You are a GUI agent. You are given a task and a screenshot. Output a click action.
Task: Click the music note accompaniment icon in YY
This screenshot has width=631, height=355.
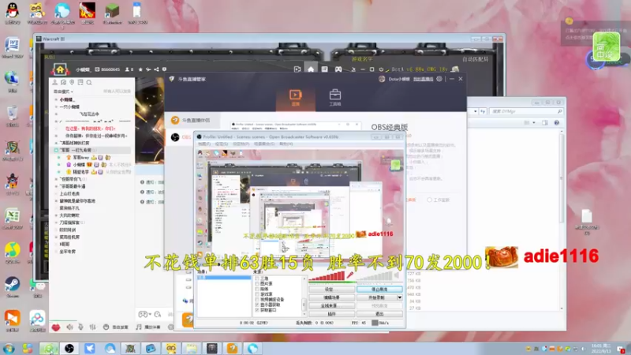[139, 327]
